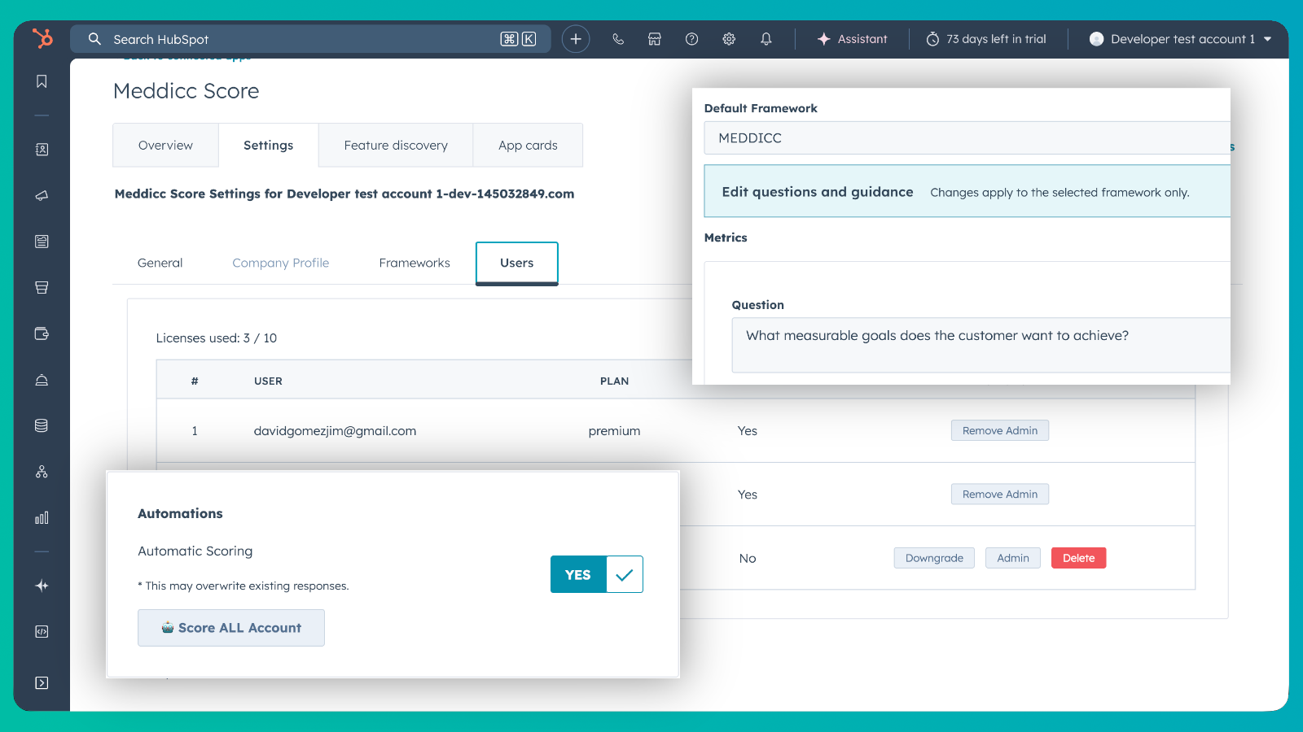Open the Frameworks tab
The image size is (1303, 732).
coord(415,262)
